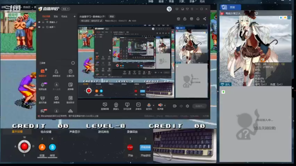Screen dimensions: 296x166
Task: Click the blue 开始游戏 button
Action: point(145,147)
